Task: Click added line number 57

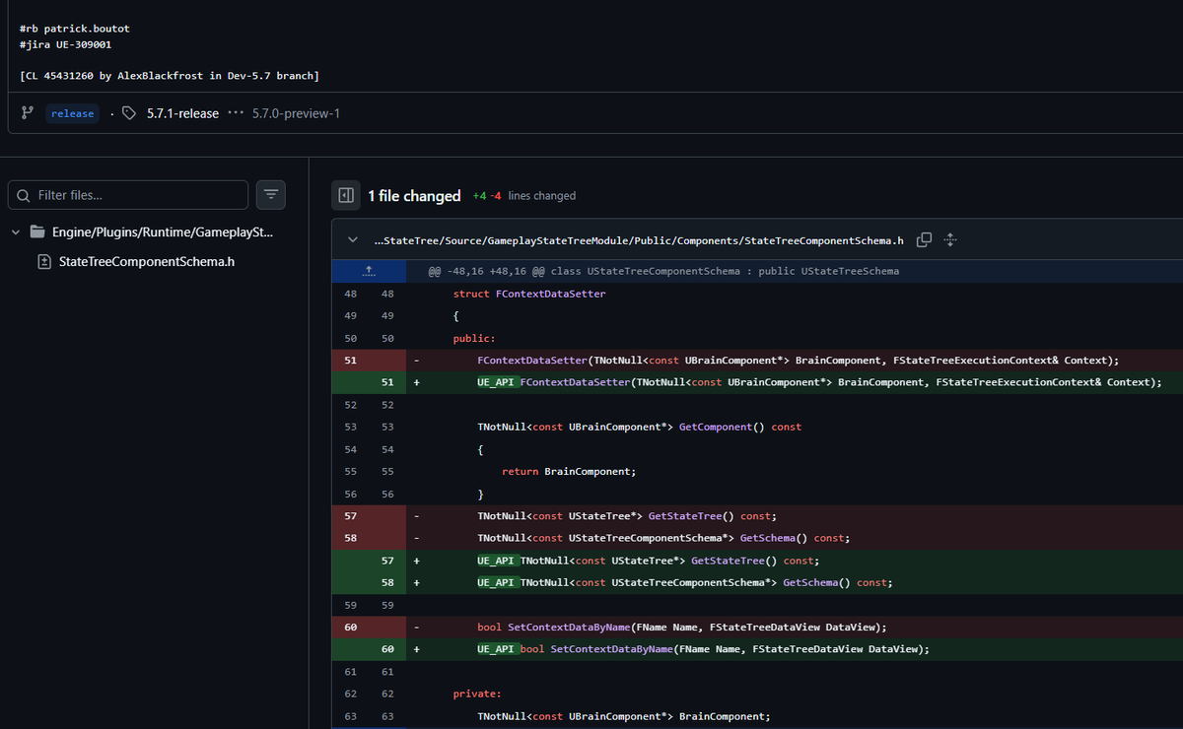Action: 387,561
